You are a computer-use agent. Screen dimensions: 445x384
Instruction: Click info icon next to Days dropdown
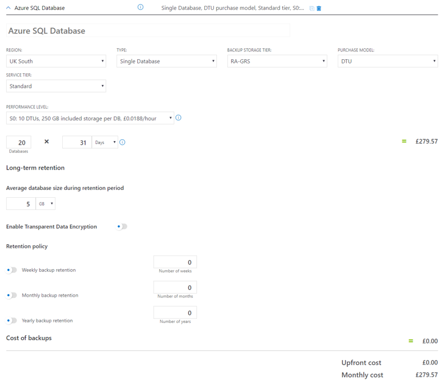[123, 142]
